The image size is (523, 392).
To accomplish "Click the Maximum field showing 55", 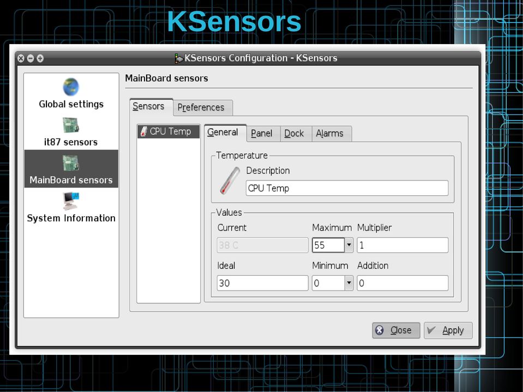I will click(328, 245).
